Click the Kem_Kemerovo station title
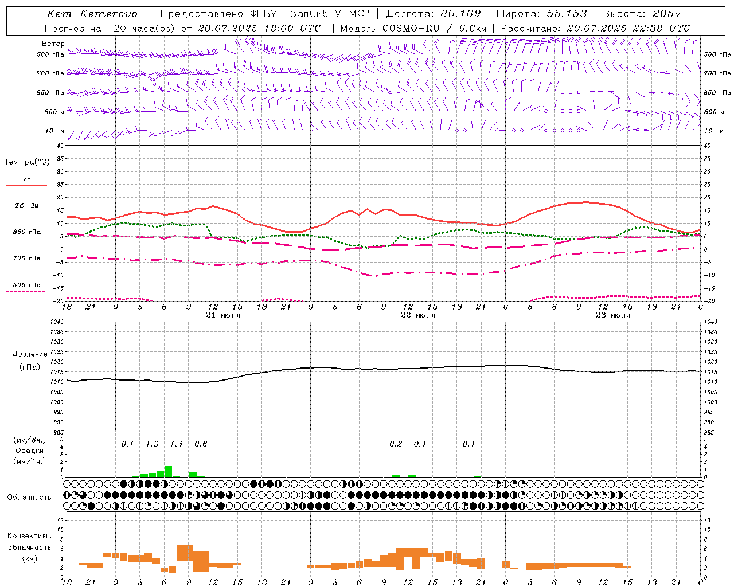The height and width of the screenshot is (587, 734). pyautogui.click(x=92, y=14)
